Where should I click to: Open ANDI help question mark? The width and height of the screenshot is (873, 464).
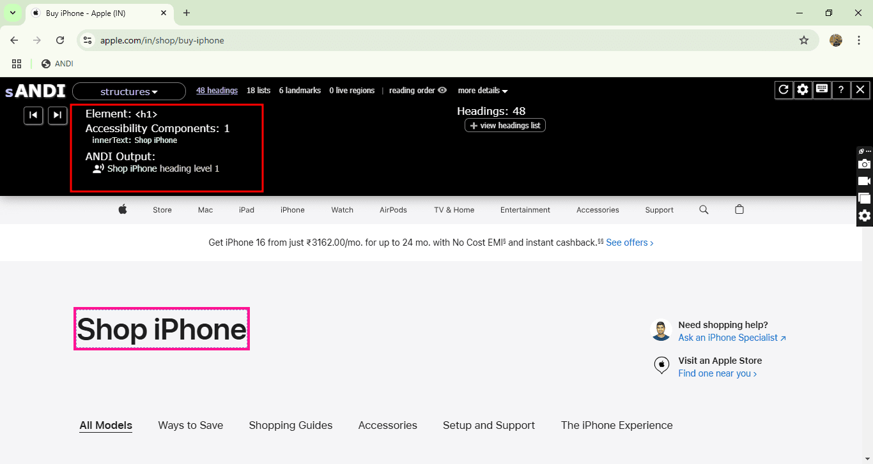[x=841, y=90]
